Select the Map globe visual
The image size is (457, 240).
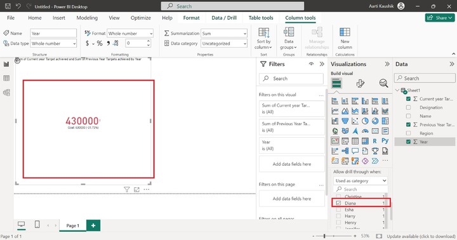335,131
